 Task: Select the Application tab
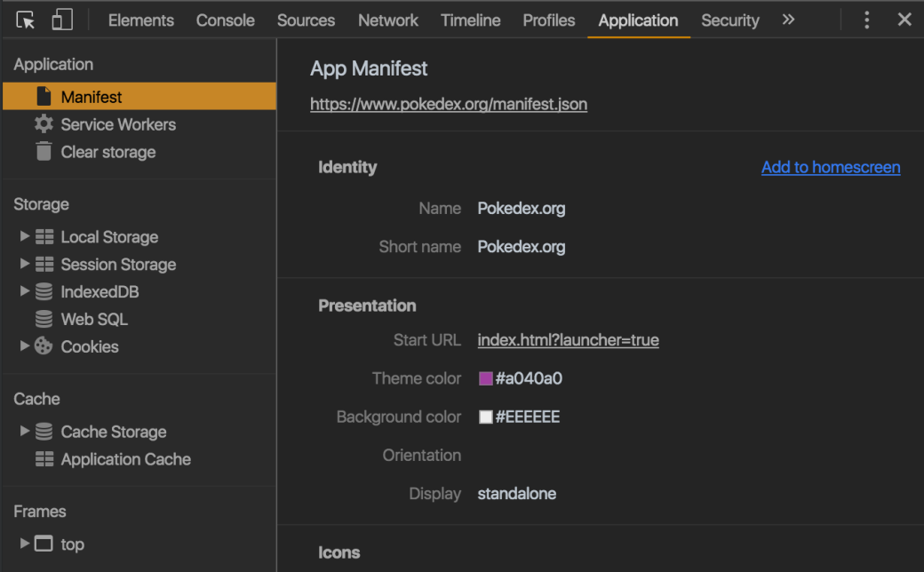tap(638, 20)
